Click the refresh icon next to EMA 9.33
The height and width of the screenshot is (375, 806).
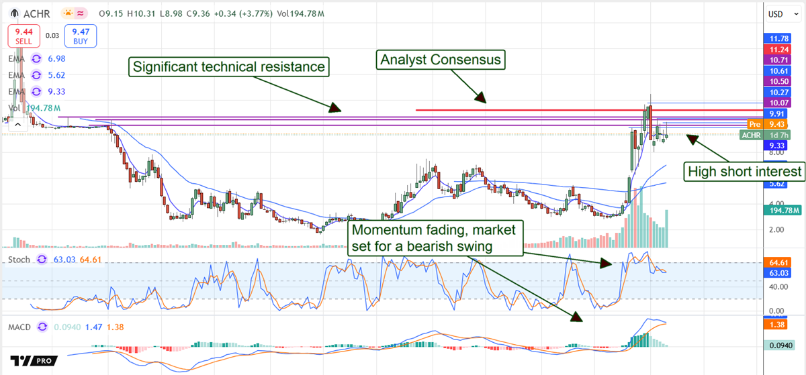[x=37, y=91]
